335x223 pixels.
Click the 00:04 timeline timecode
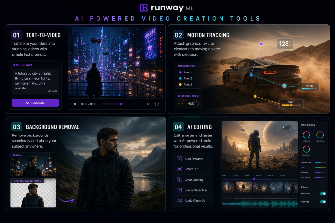coord(247,175)
